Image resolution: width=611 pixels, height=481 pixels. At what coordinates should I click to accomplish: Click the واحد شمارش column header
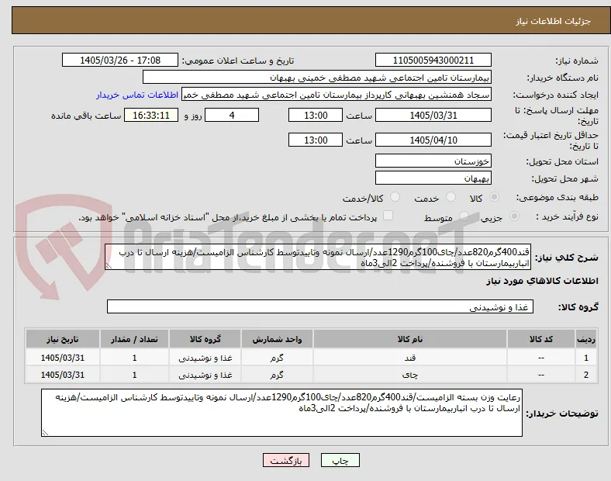[x=277, y=339]
